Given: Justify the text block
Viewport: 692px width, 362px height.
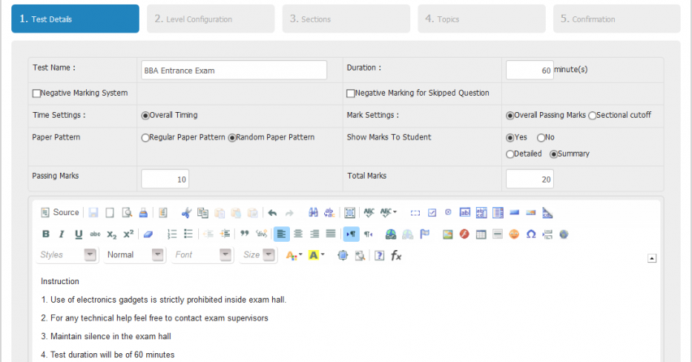Looking at the screenshot, I should 331,234.
